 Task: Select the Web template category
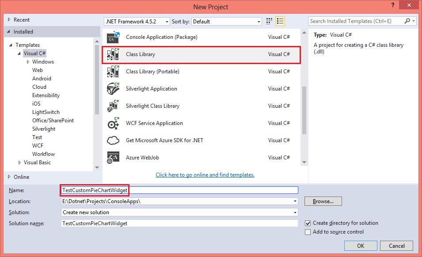[x=38, y=70]
